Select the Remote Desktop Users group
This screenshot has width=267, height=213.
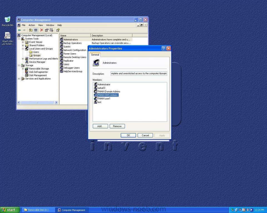[x=75, y=57]
